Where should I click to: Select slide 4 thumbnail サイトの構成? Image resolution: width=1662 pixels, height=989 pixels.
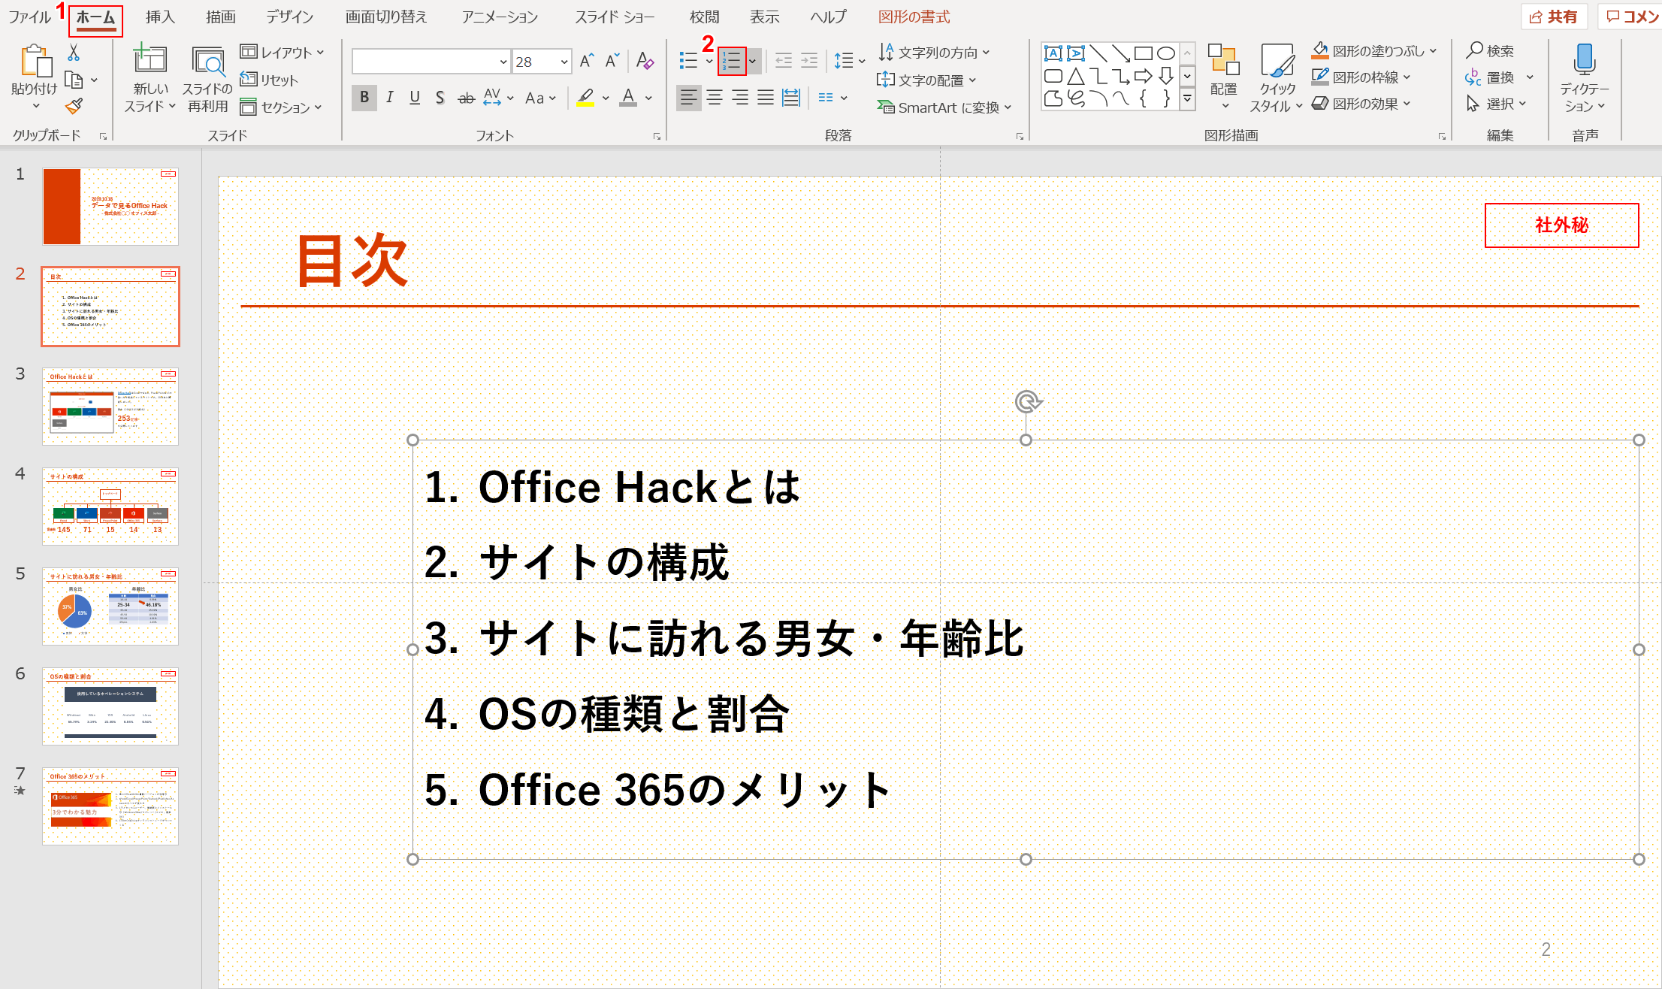point(110,507)
